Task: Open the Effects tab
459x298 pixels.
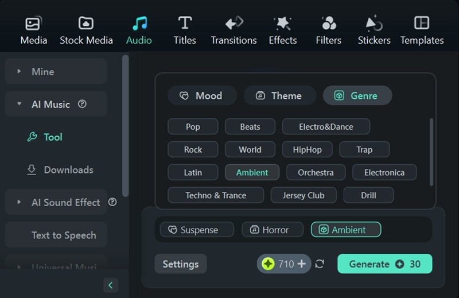Action: click(x=283, y=30)
